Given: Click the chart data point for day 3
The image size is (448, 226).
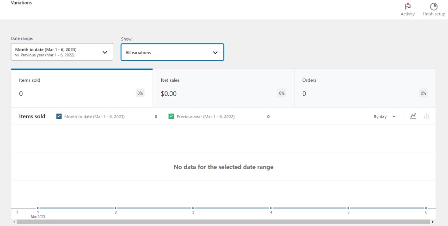Looking at the screenshot, I should tap(193, 208).
